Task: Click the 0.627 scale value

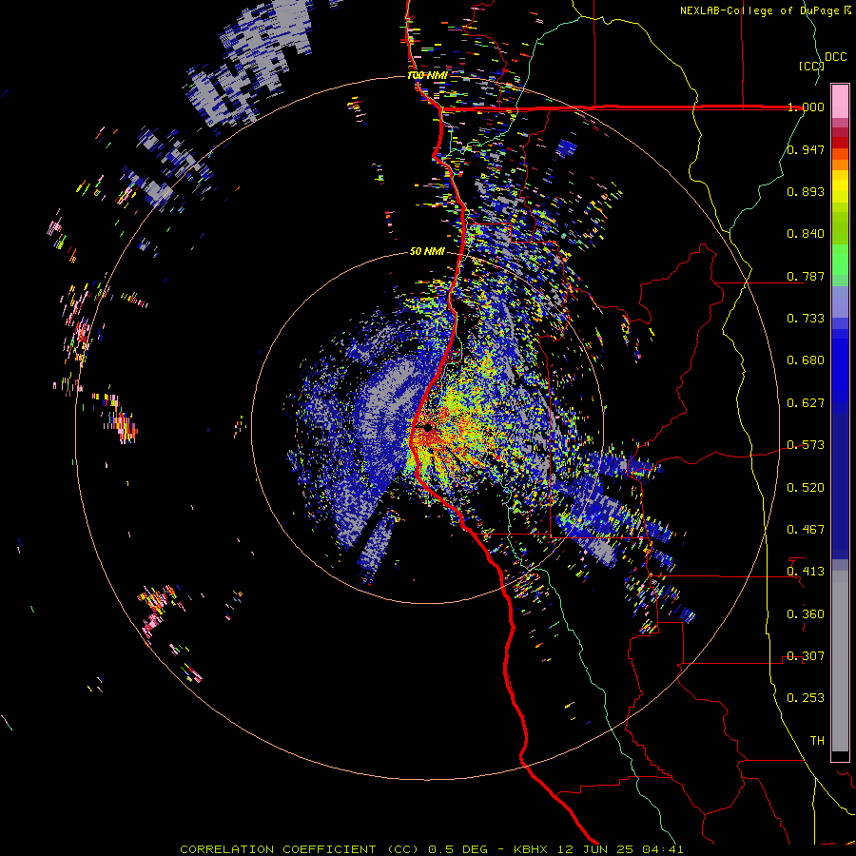Action: 806,403
